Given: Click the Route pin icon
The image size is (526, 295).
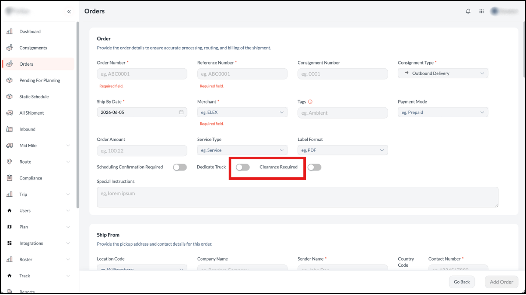Looking at the screenshot, I should pos(9,162).
